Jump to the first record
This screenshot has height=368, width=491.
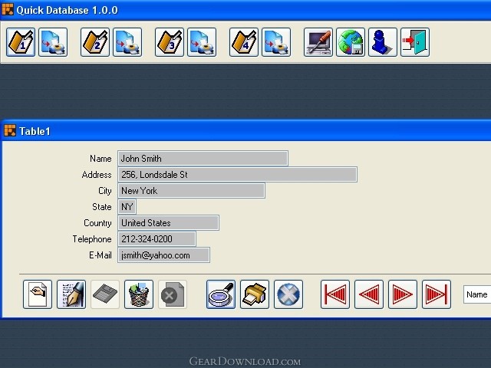coord(335,294)
